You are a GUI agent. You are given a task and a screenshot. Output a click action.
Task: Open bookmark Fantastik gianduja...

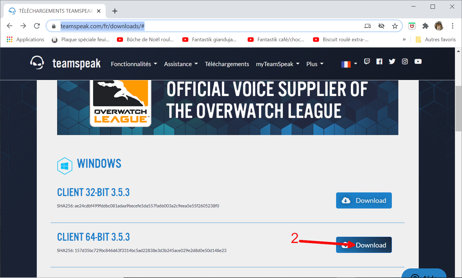coord(210,40)
